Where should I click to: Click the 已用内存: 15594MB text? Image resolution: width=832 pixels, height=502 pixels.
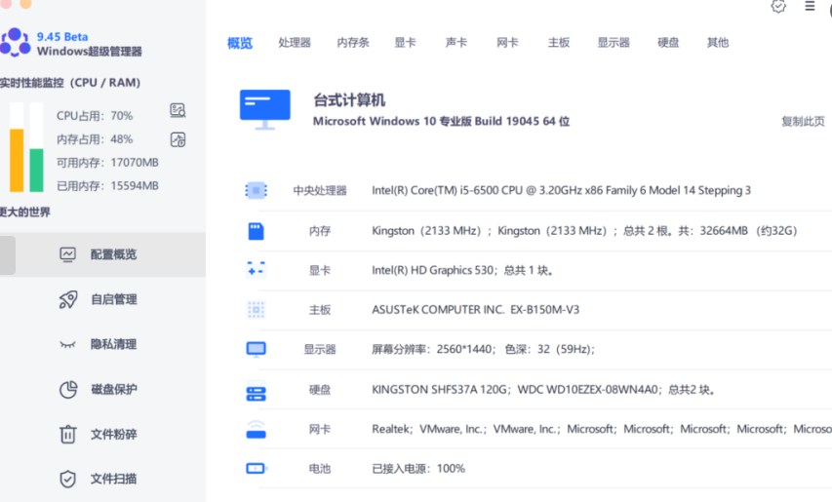click(x=107, y=186)
